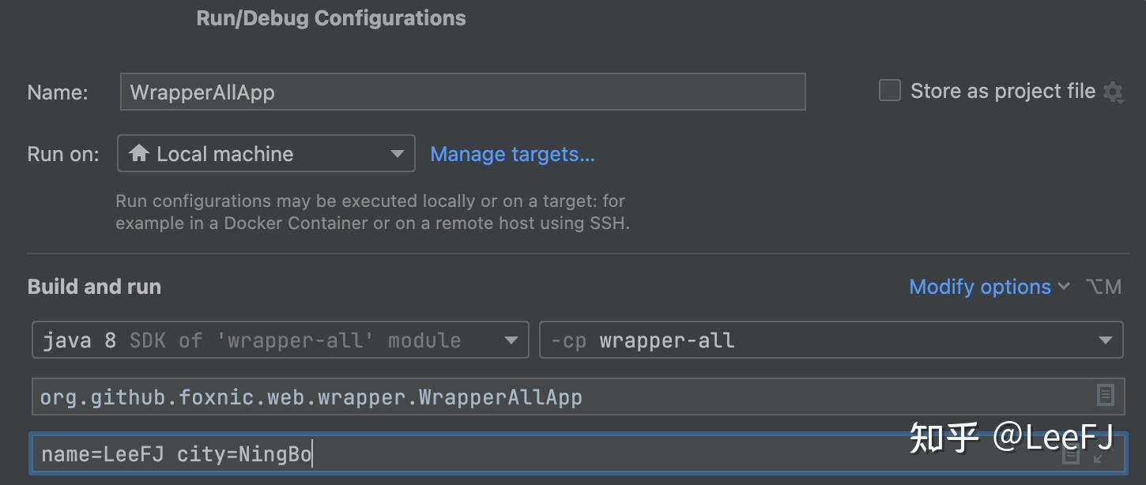Click the gear icon beside Store as project file

pyautogui.click(x=1113, y=92)
